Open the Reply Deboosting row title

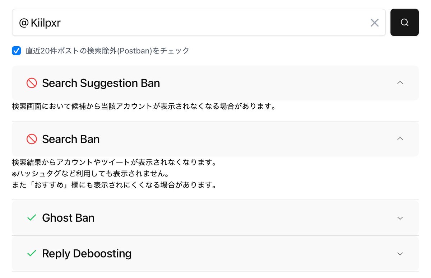tap(87, 253)
